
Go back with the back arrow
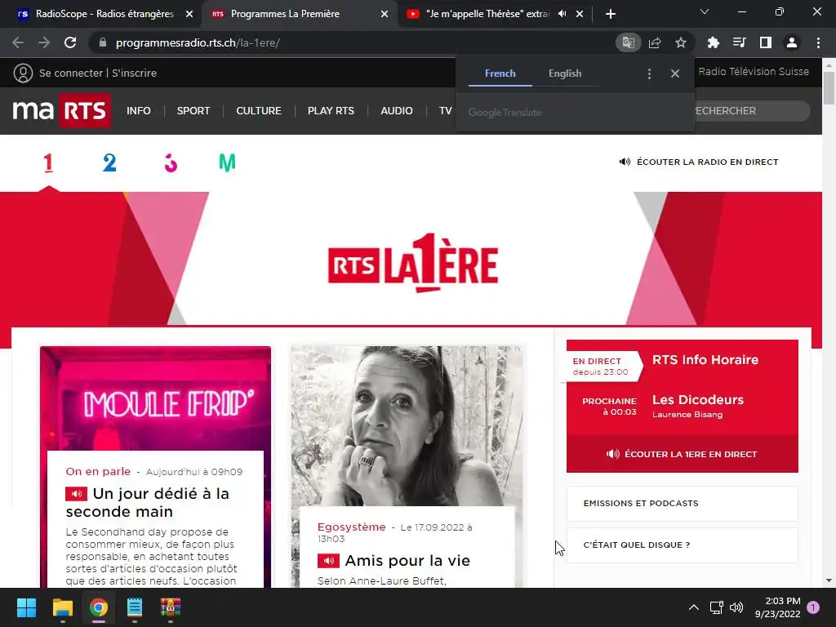(18, 42)
